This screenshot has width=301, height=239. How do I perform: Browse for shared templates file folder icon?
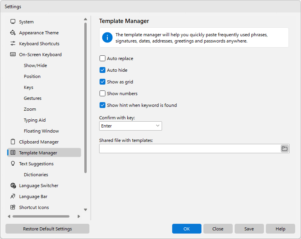285,149
